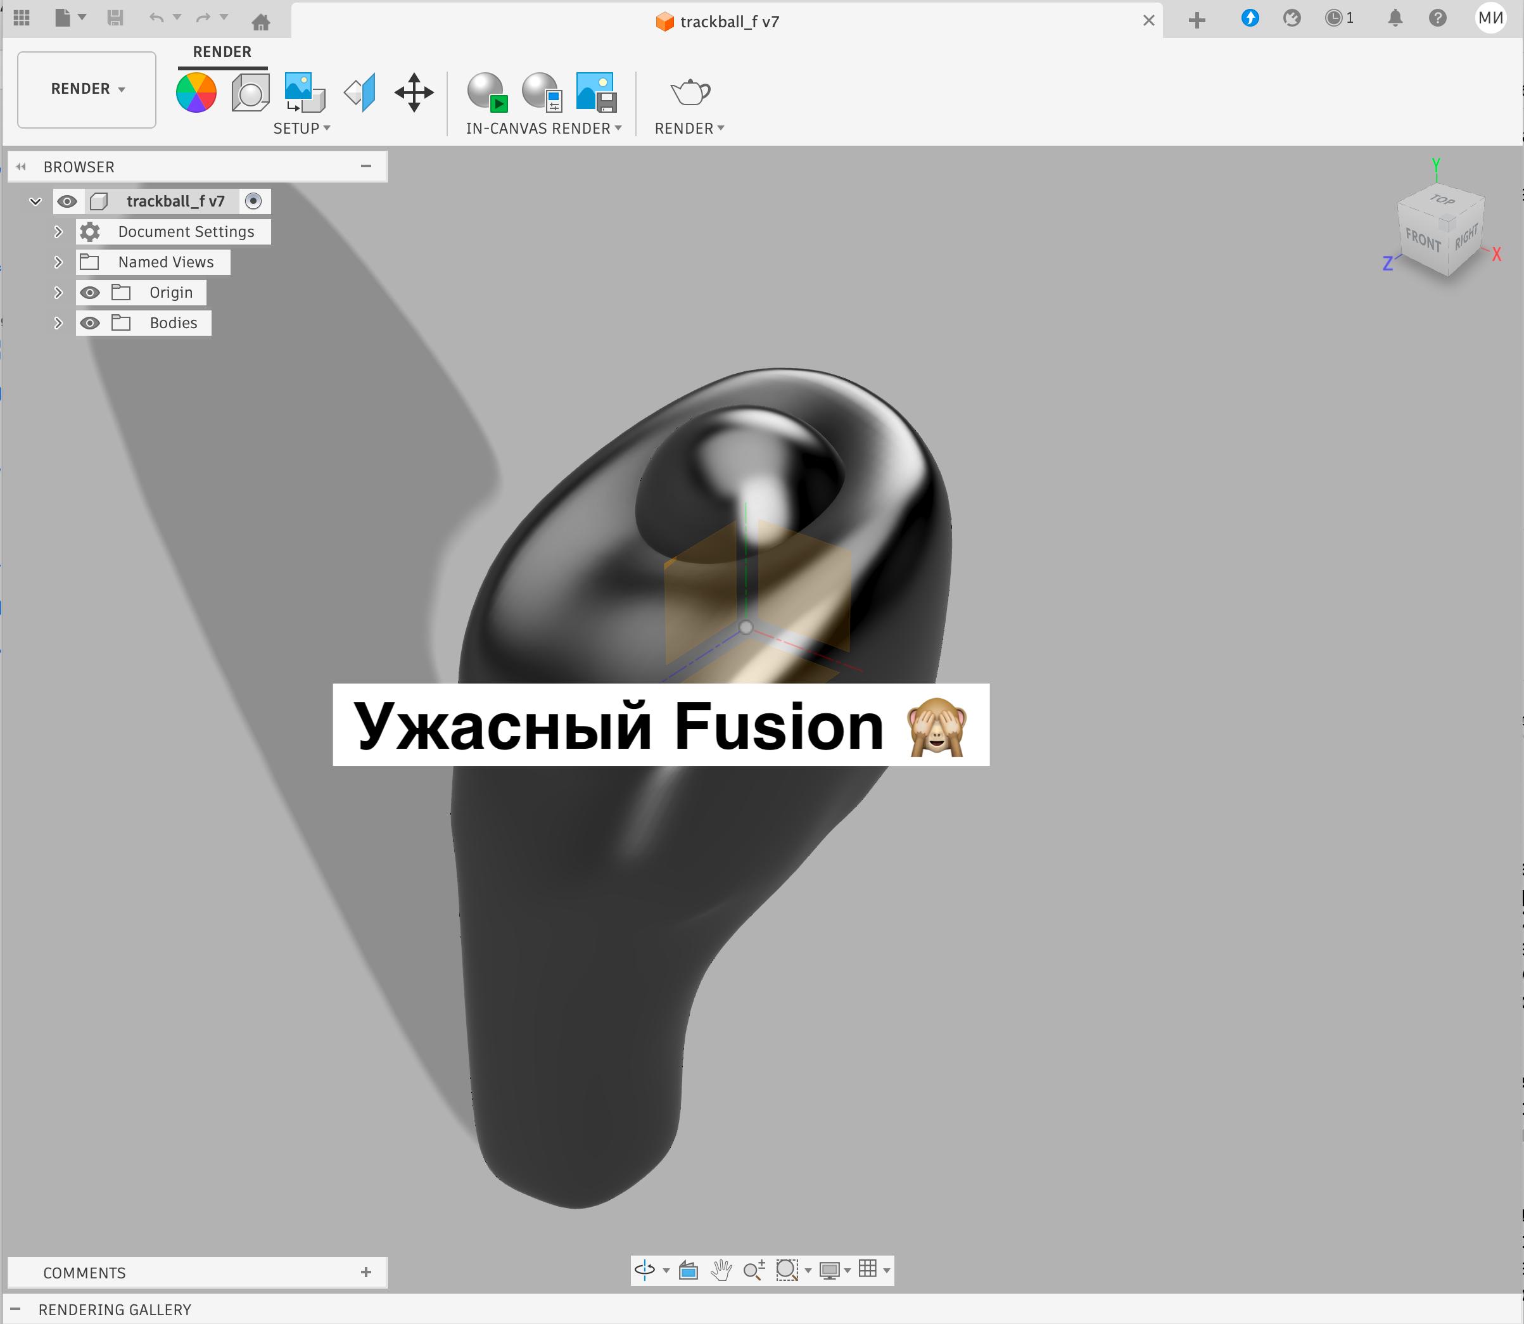The image size is (1524, 1324).
Task: Open the SETUP dropdown menu
Action: (302, 129)
